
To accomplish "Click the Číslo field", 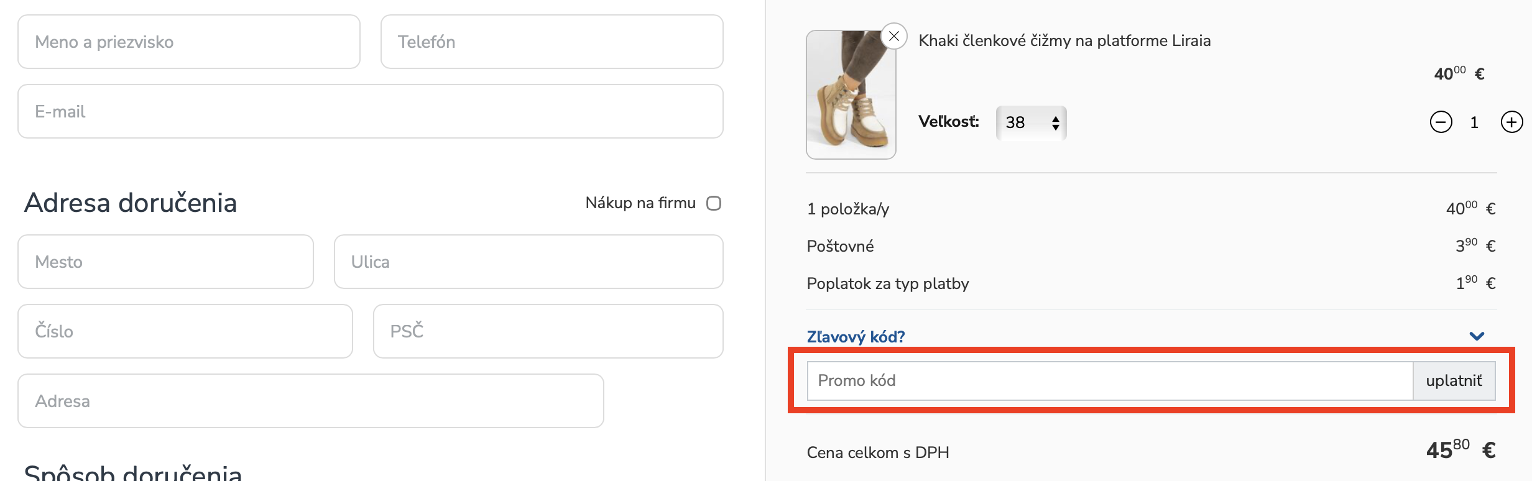I will pos(185,331).
